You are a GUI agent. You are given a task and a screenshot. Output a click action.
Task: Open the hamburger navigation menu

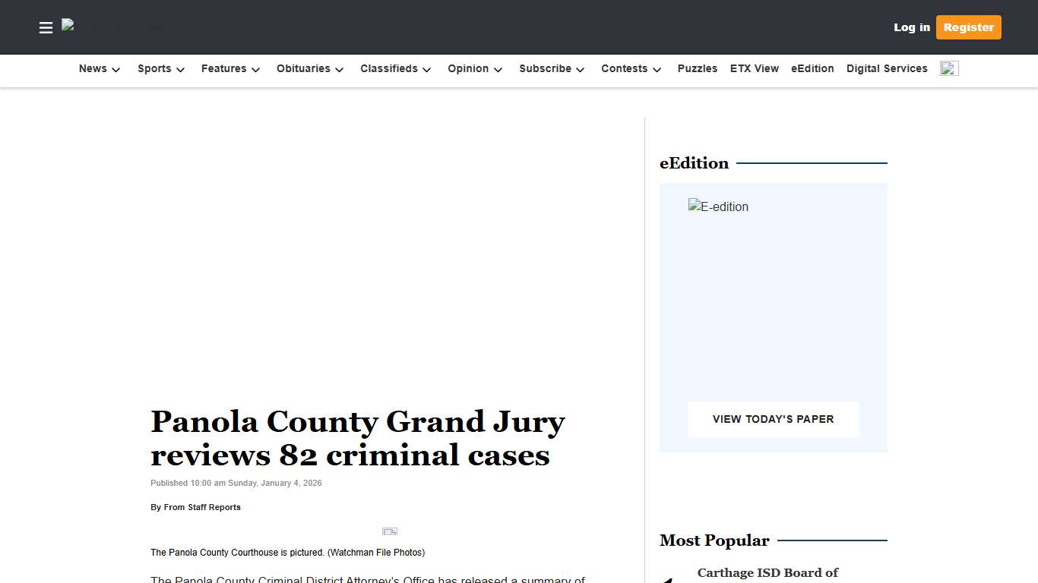(x=46, y=27)
